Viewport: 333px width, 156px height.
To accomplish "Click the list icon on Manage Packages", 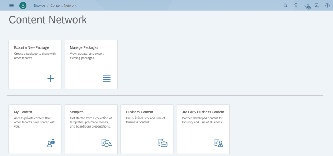I will click(107, 79).
